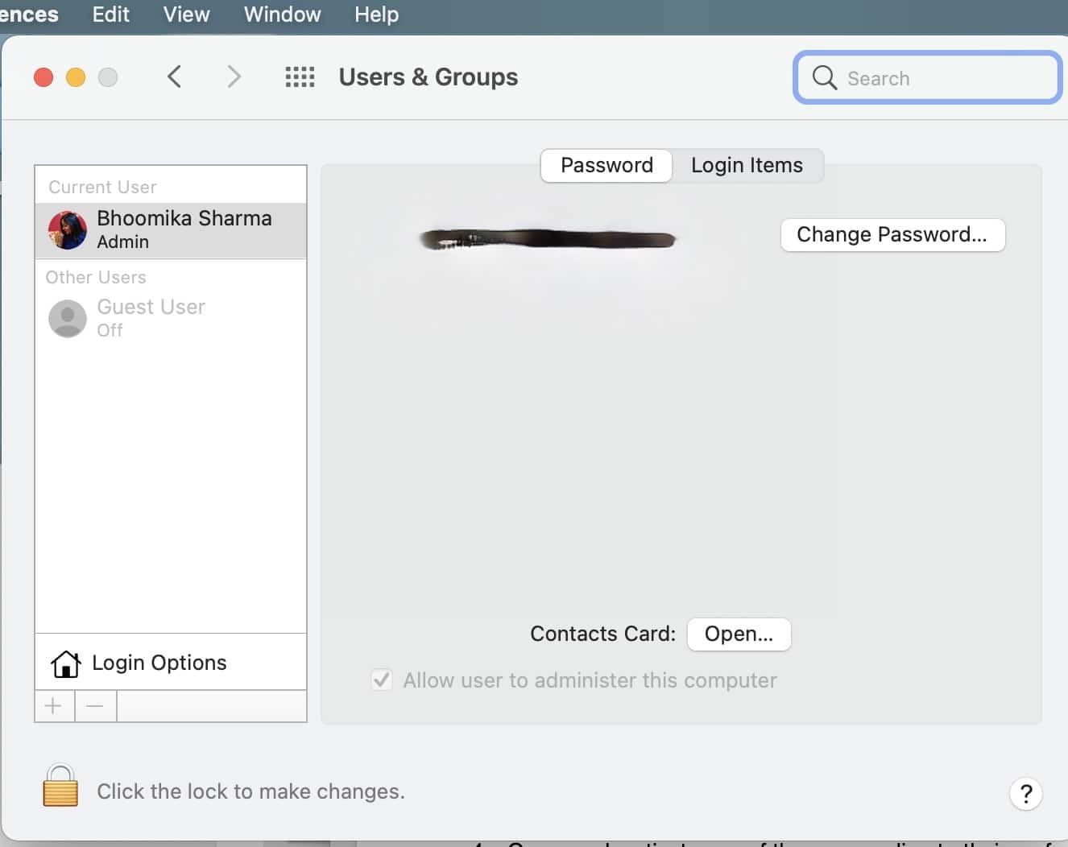Click the Guest User silhouette icon
1068x847 pixels.
click(67, 318)
